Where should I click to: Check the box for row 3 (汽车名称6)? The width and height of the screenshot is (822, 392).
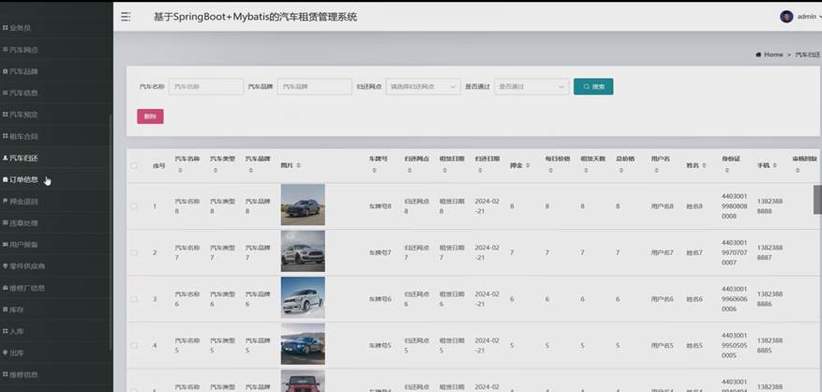[x=134, y=298]
